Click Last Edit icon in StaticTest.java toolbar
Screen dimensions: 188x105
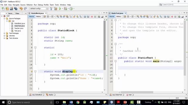coord(125,17)
